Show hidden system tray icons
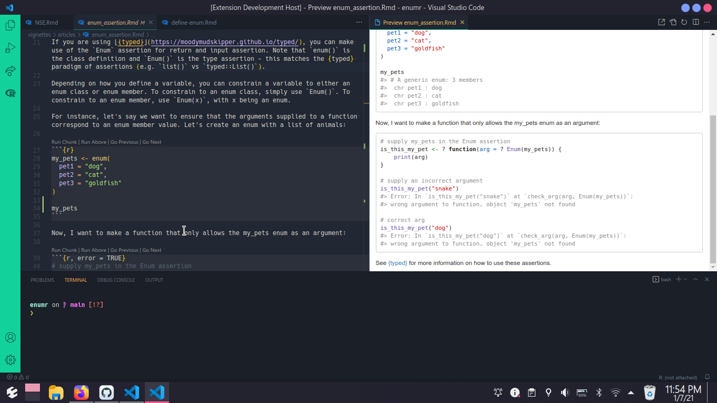Screen dimensions: 717x403 631,393
